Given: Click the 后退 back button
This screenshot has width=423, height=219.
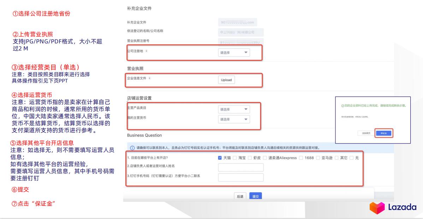Looking at the screenshot, I should coord(240,196).
